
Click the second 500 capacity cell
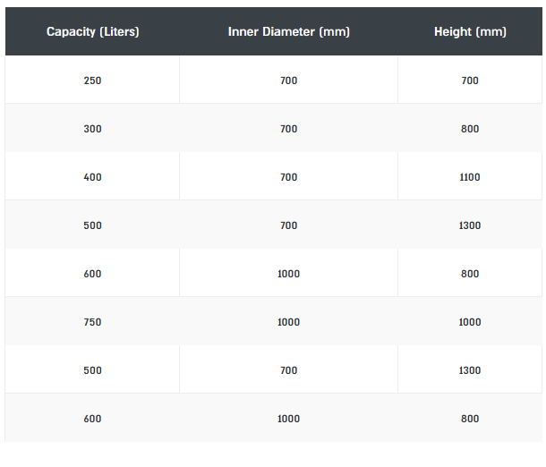(x=92, y=370)
